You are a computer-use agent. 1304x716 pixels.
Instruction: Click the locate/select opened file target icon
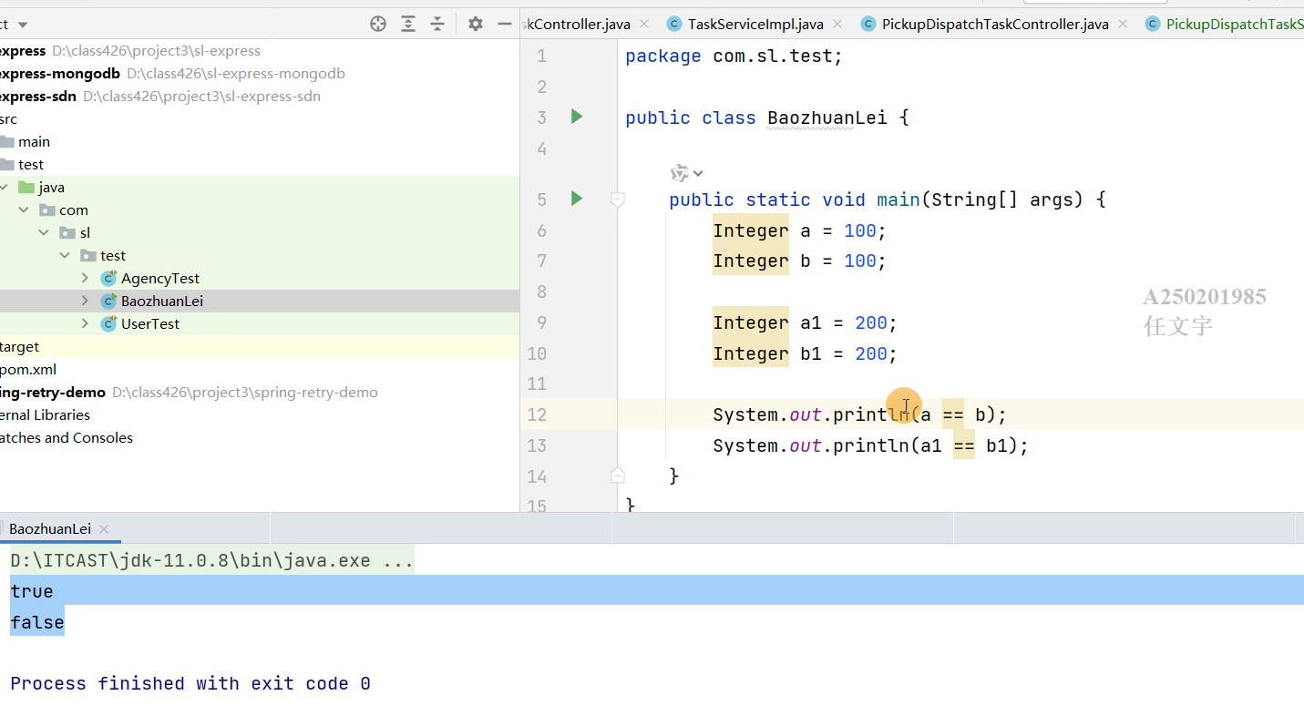pyautogui.click(x=378, y=25)
